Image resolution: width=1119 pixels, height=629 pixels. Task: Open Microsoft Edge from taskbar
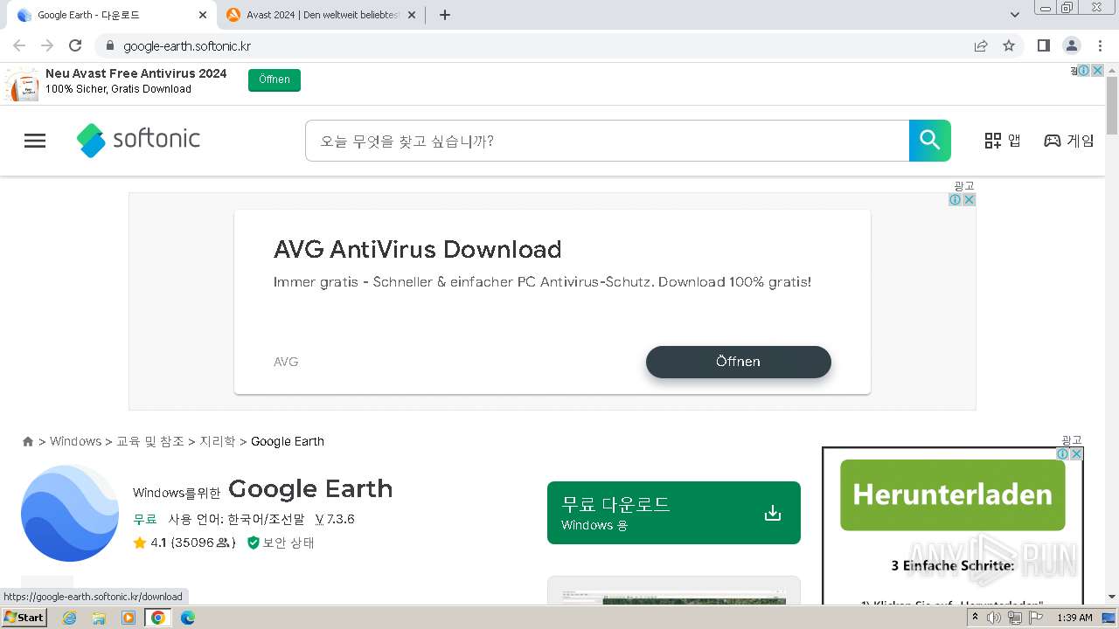coord(188,618)
